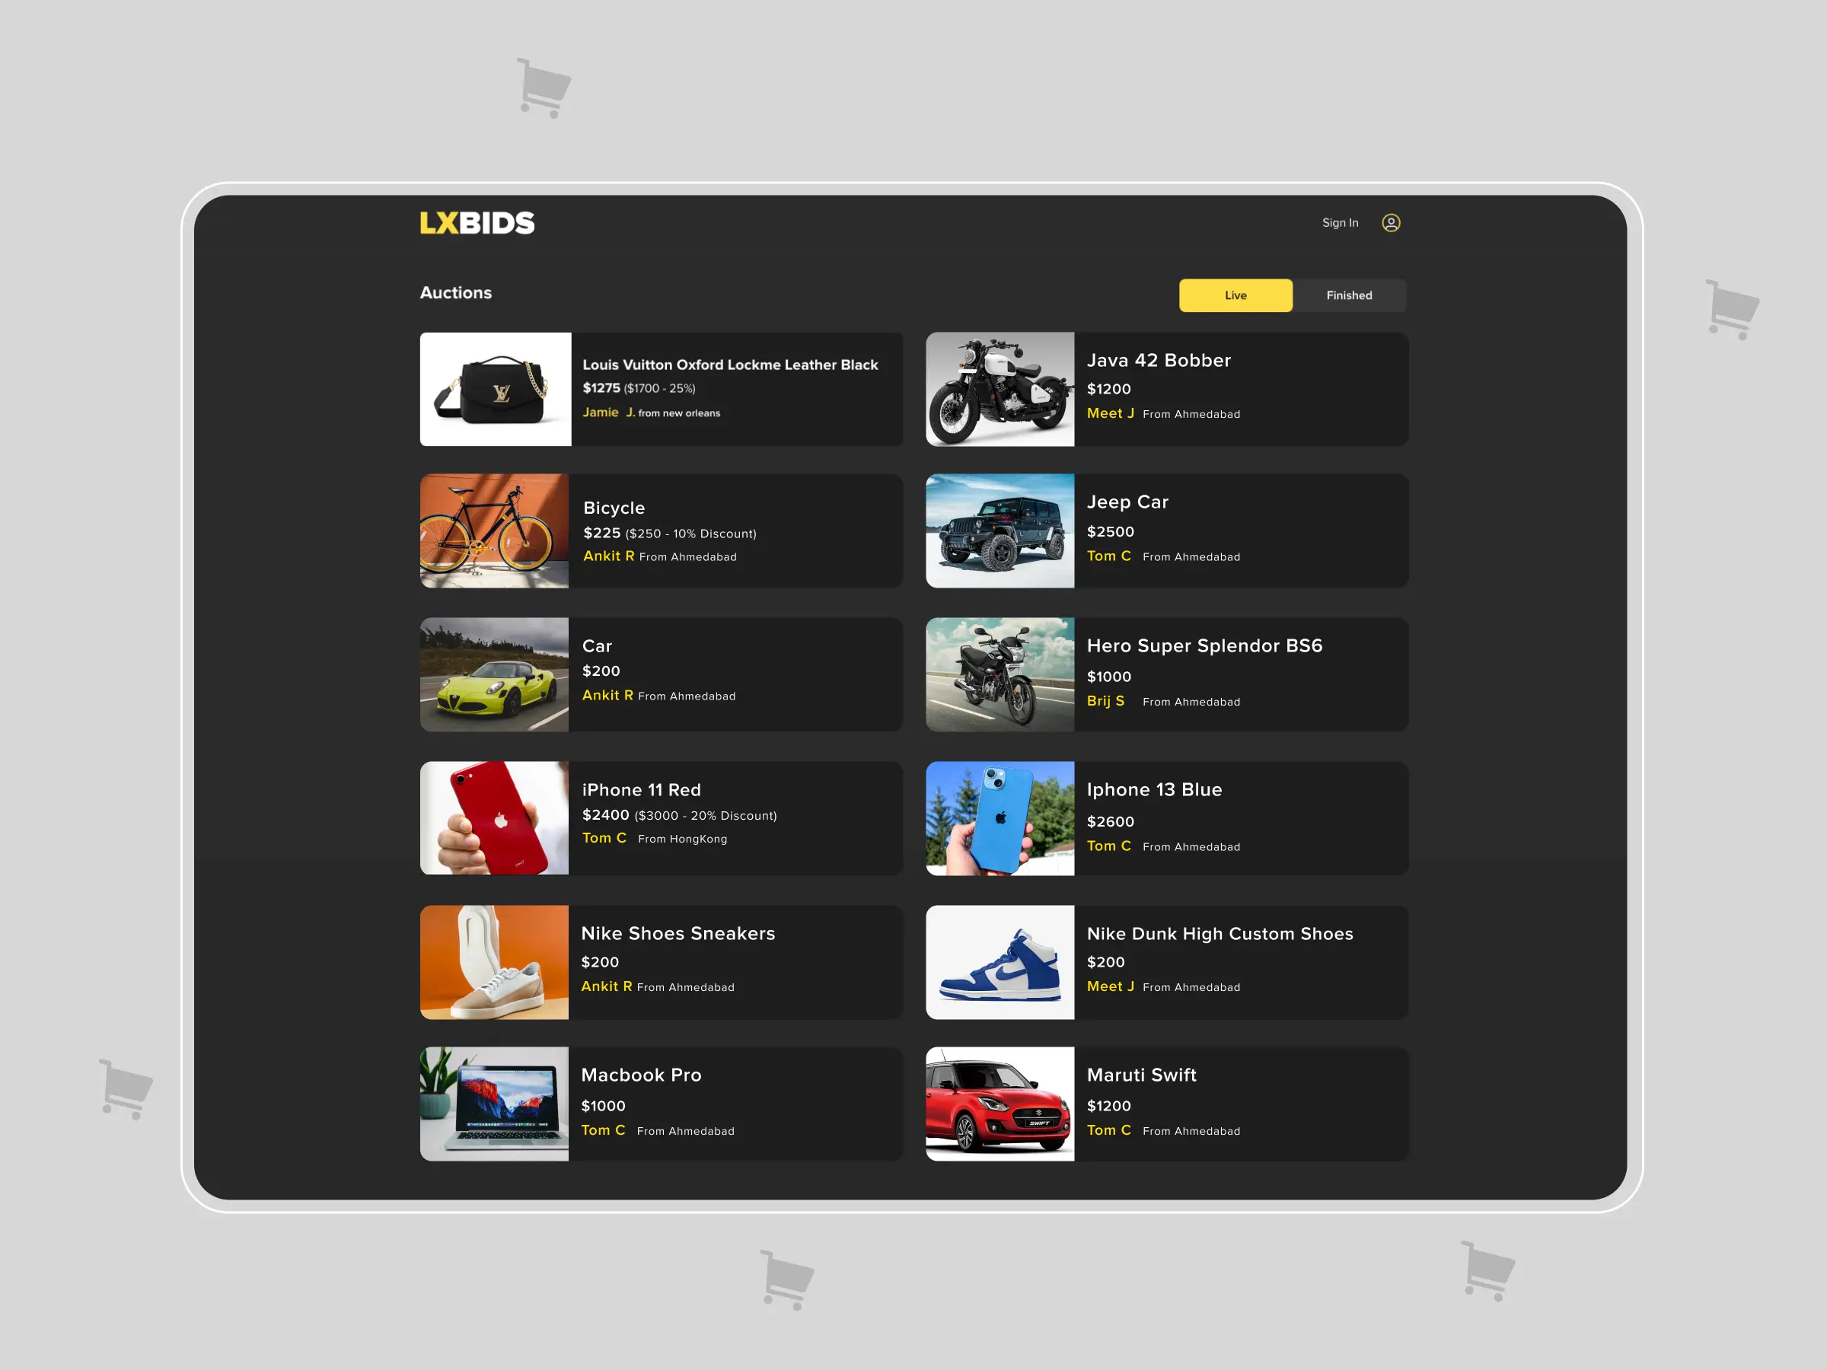Open the iPhone 11 Red photo
The height and width of the screenshot is (1370, 1827).
click(x=494, y=818)
